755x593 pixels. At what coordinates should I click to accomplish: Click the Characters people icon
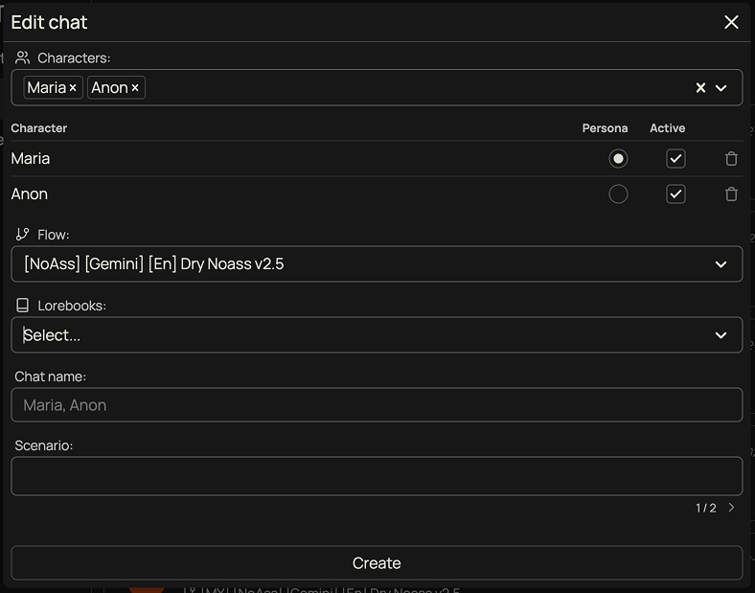[x=23, y=58]
